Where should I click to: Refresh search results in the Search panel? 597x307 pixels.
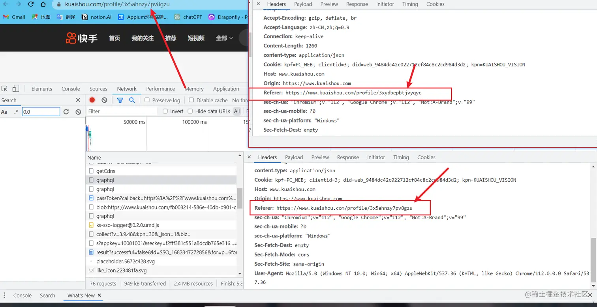pyautogui.click(x=66, y=112)
